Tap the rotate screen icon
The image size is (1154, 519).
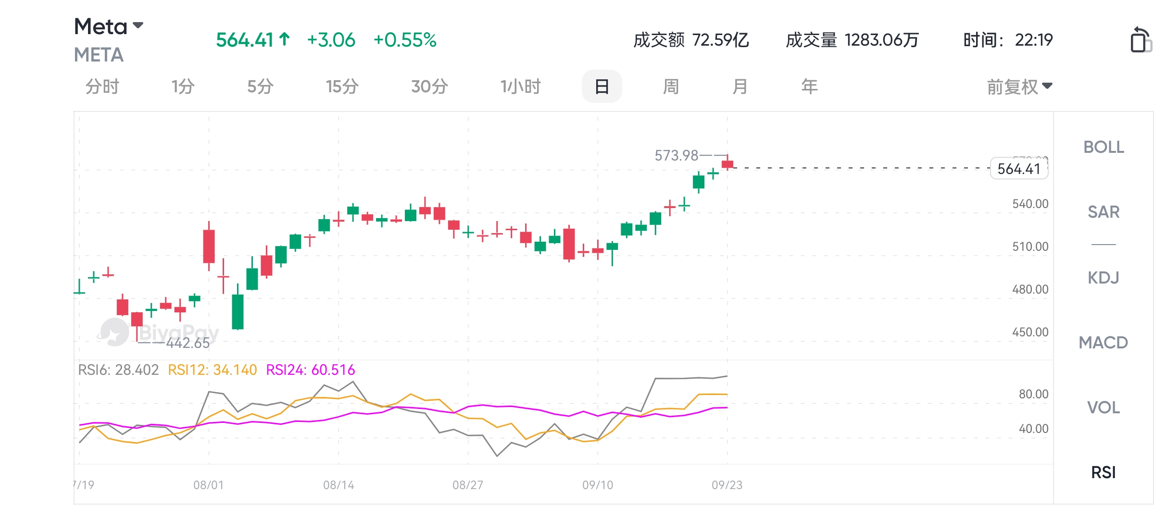(x=1141, y=40)
